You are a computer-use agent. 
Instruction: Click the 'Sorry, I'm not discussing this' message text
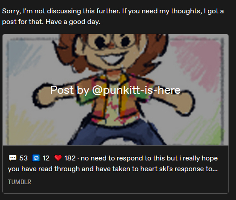[113, 16]
